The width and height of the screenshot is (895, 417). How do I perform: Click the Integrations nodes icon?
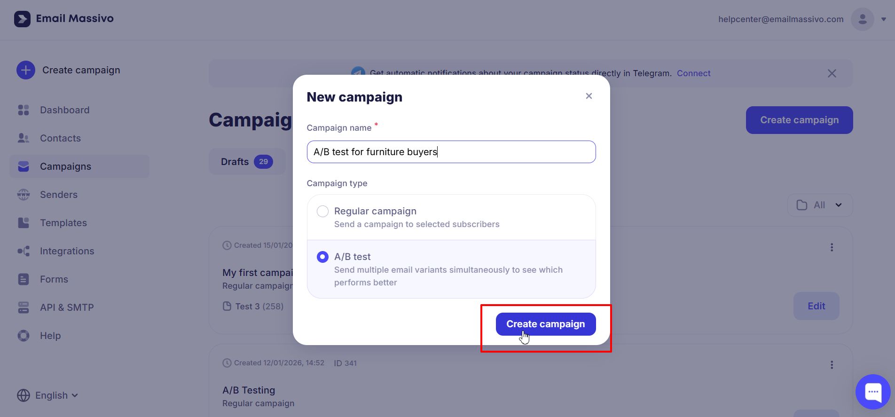click(24, 251)
